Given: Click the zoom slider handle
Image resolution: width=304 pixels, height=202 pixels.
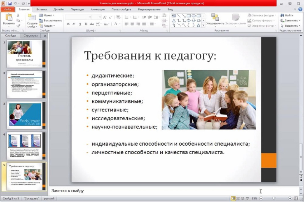Looking at the screenshot, I should click(x=274, y=198).
